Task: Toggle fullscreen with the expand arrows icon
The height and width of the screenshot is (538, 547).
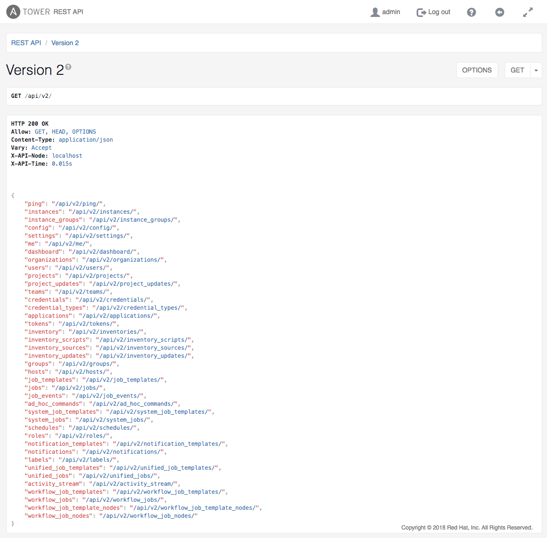Action: (x=528, y=12)
